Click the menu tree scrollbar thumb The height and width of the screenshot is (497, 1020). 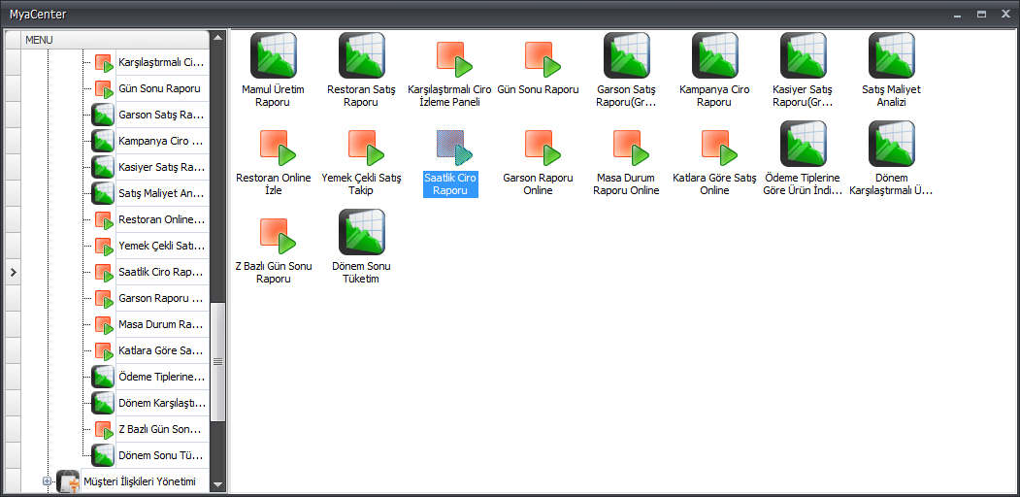(x=218, y=362)
